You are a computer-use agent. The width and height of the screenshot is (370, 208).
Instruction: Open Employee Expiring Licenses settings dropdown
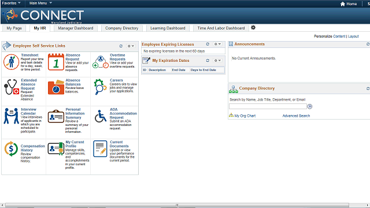(x=217, y=44)
